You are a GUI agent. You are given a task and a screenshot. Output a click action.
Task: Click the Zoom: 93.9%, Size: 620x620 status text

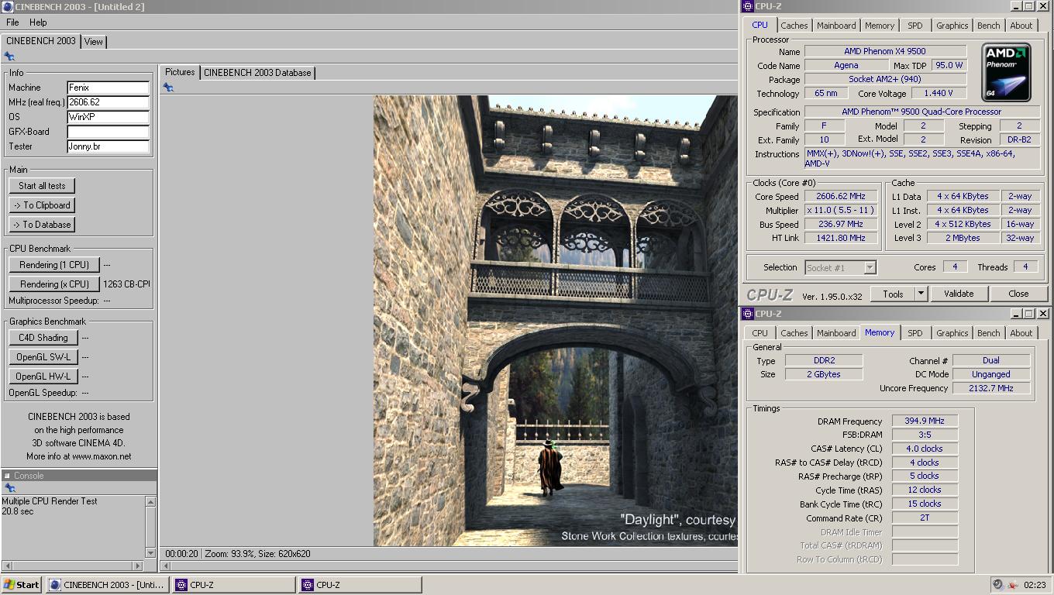pos(258,554)
